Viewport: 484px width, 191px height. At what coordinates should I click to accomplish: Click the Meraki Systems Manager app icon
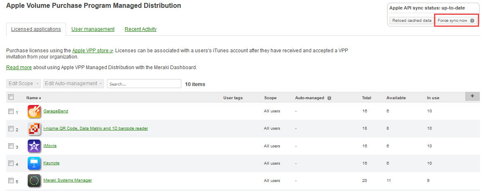pyautogui.click(x=34, y=181)
